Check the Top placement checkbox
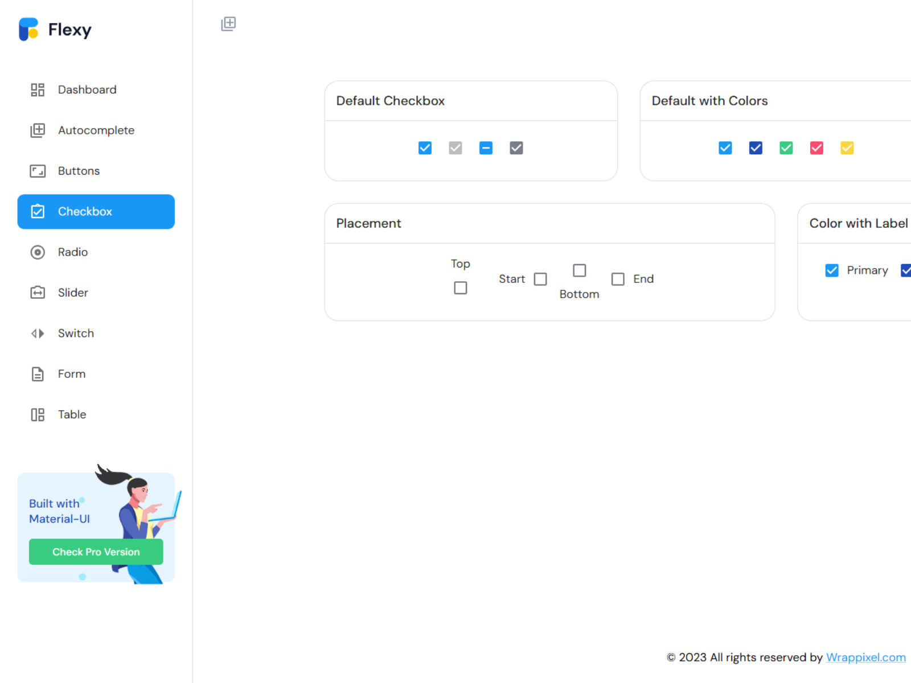Viewport: 911px width, 683px height. tap(461, 288)
